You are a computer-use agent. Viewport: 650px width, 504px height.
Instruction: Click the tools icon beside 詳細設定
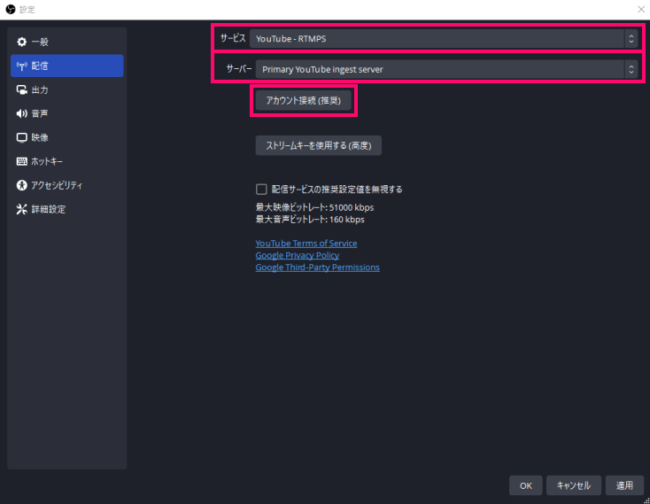[21, 209]
